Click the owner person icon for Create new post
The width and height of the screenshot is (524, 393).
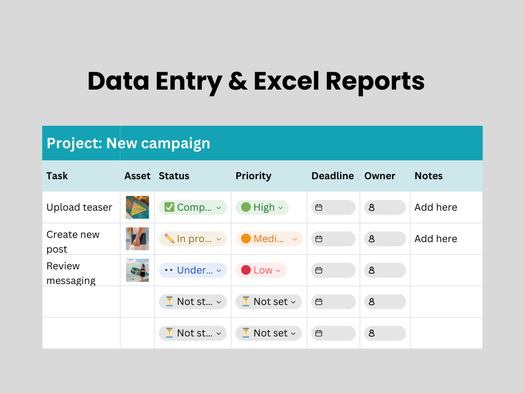[x=372, y=239]
